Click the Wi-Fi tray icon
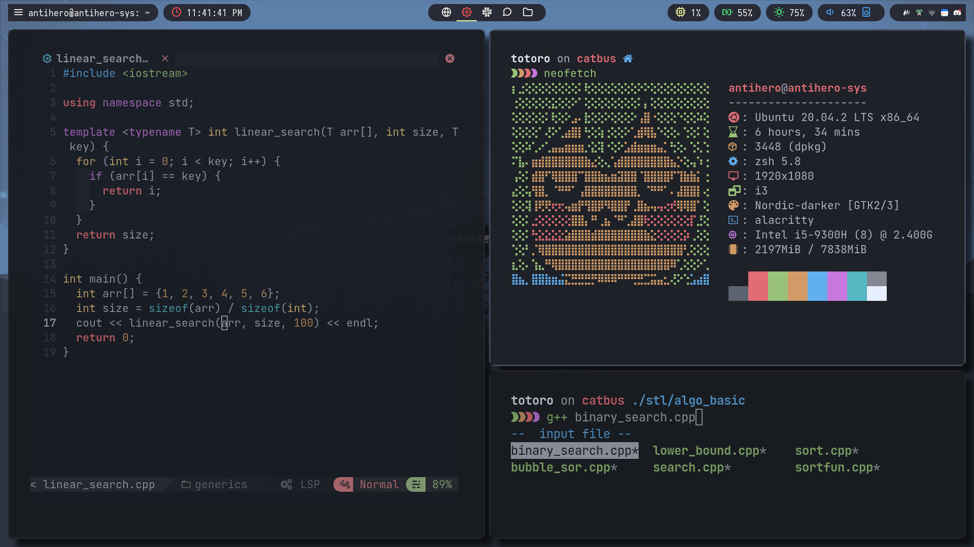 point(932,13)
